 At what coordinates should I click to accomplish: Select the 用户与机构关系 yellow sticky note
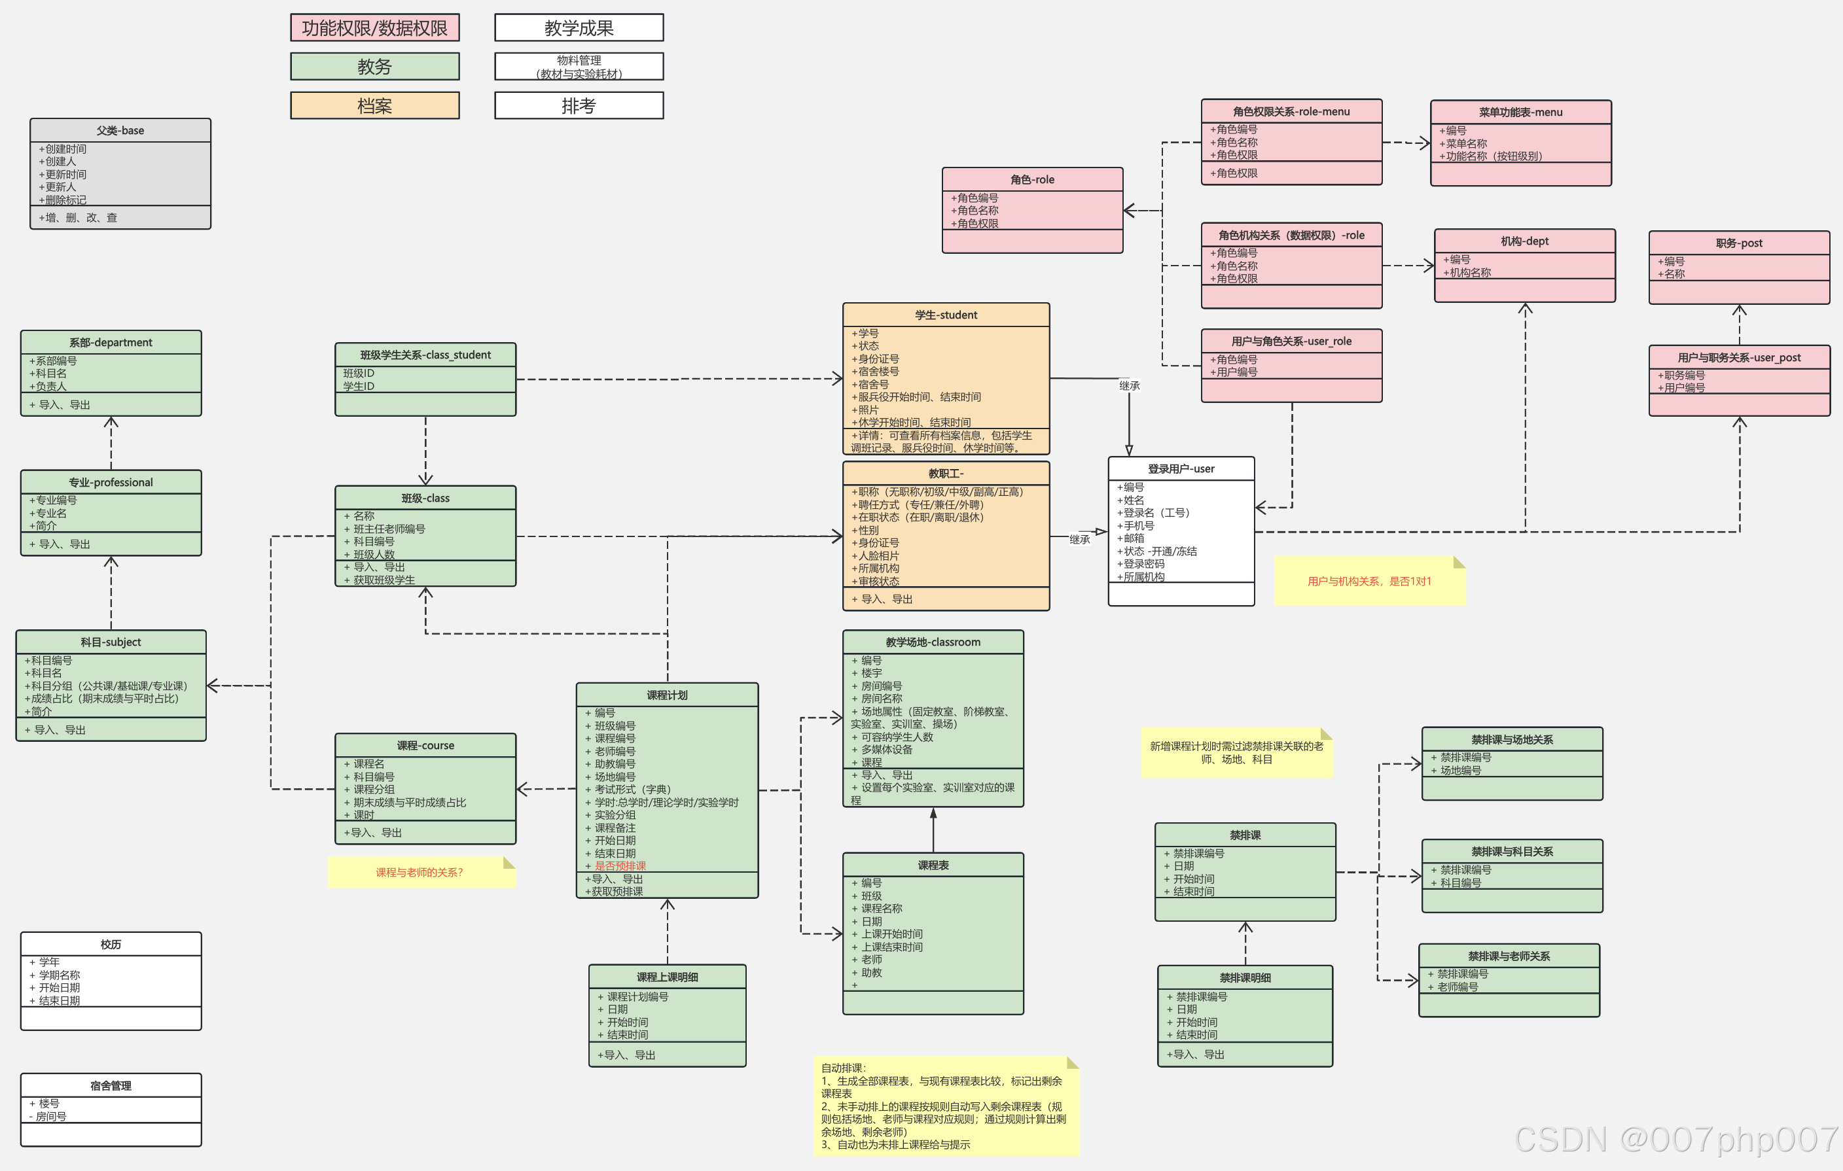[1369, 582]
